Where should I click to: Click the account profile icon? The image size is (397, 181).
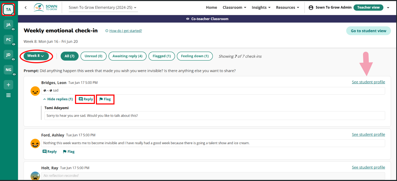311,8
